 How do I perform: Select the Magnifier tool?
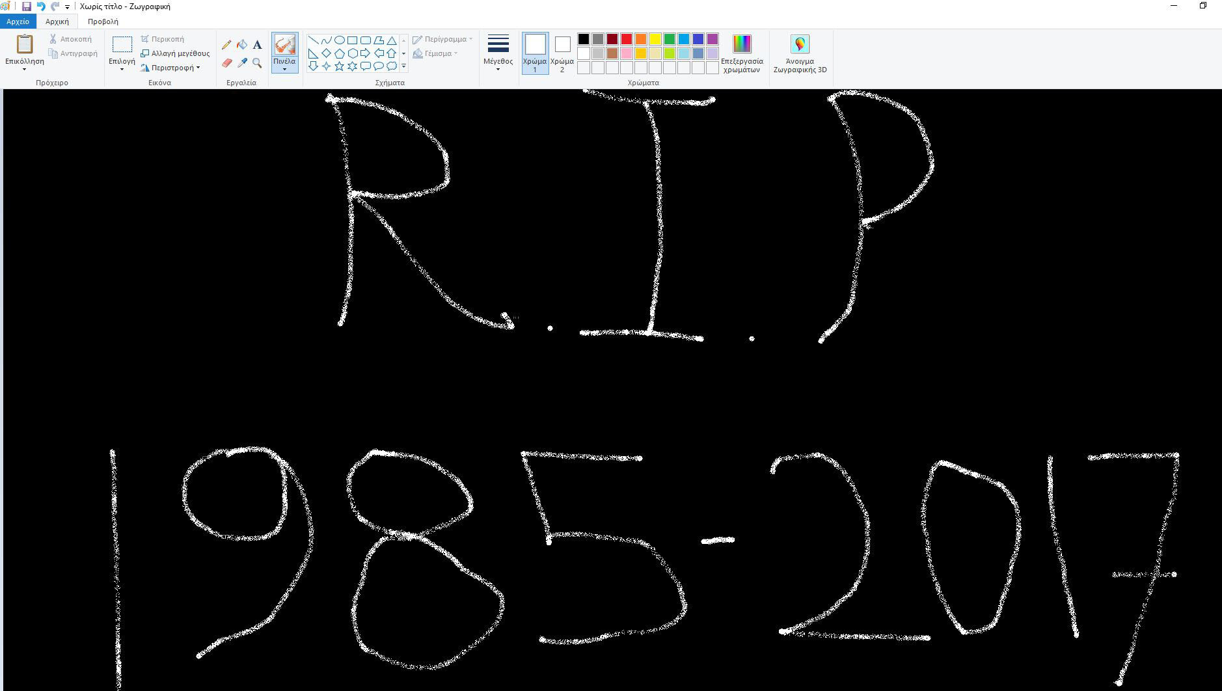pos(258,63)
